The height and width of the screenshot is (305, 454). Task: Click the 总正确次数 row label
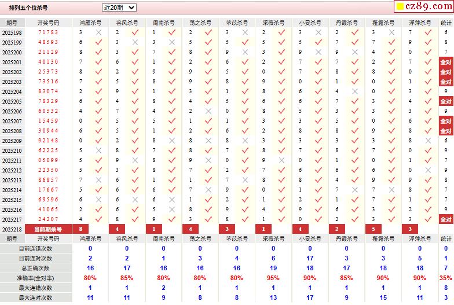pyautogui.click(x=36, y=269)
